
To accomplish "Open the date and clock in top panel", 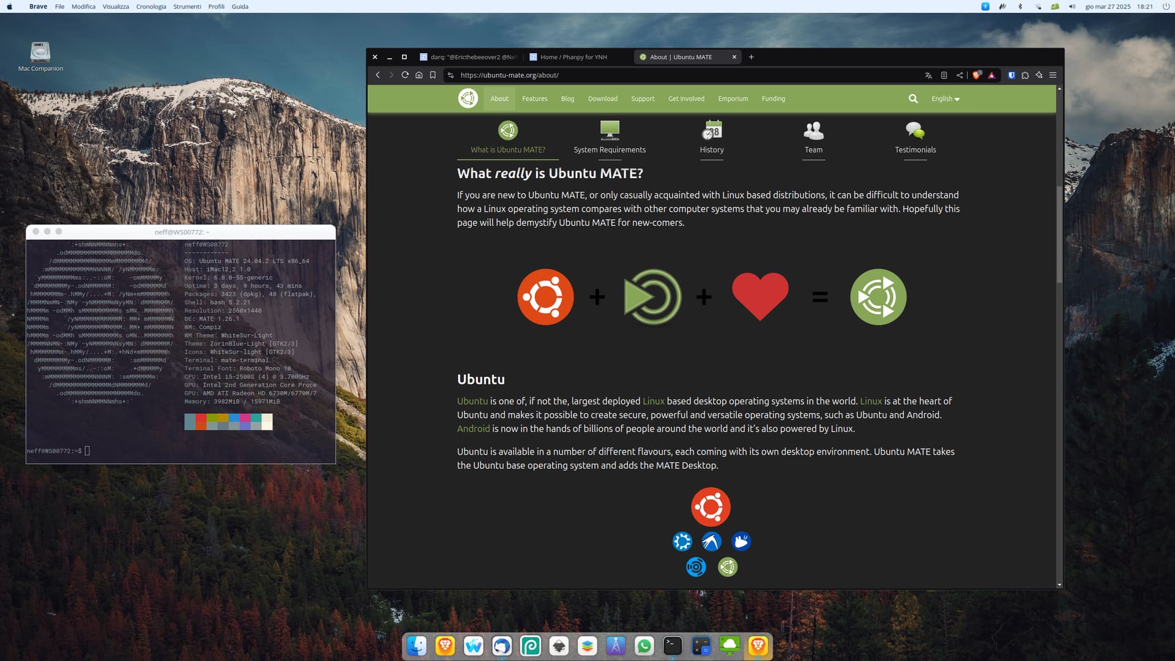I will click(x=1119, y=7).
